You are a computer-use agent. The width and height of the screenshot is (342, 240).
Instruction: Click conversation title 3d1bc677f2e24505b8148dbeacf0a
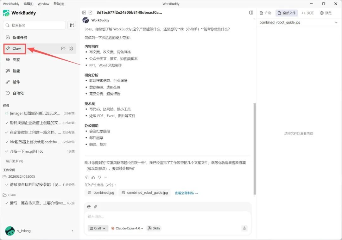[x=129, y=12]
